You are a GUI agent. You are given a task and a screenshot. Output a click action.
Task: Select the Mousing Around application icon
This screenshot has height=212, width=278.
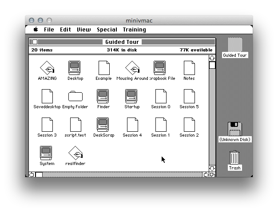(132, 68)
